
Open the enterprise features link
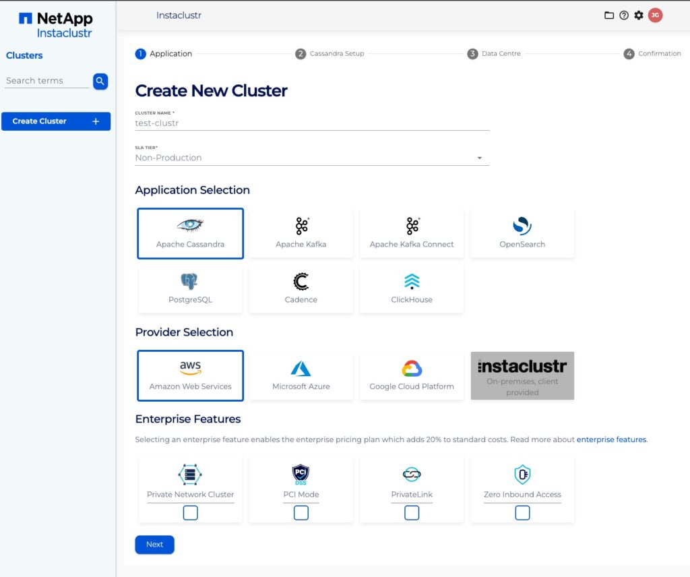click(x=611, y=439)
